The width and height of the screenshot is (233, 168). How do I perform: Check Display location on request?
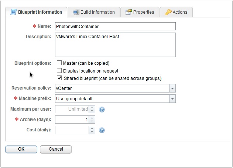pos(59,71)
